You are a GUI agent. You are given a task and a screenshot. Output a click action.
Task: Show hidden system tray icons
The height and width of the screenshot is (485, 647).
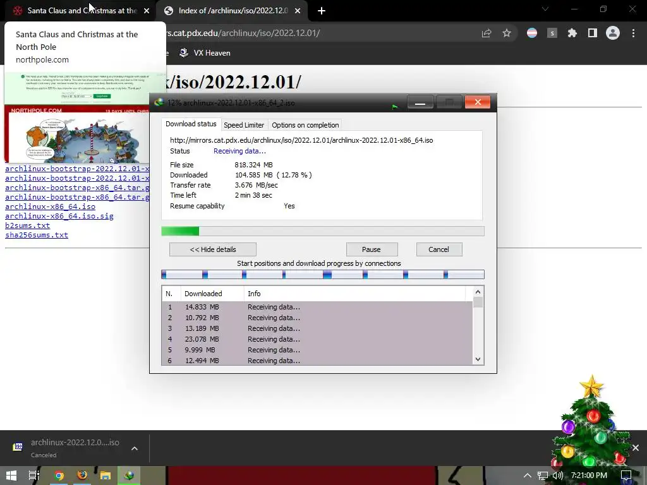(528, 476)
